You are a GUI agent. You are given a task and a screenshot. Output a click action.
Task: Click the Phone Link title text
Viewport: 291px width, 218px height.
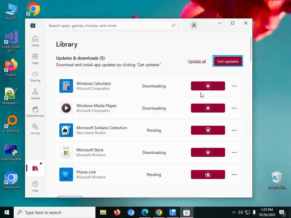(86, 172)
